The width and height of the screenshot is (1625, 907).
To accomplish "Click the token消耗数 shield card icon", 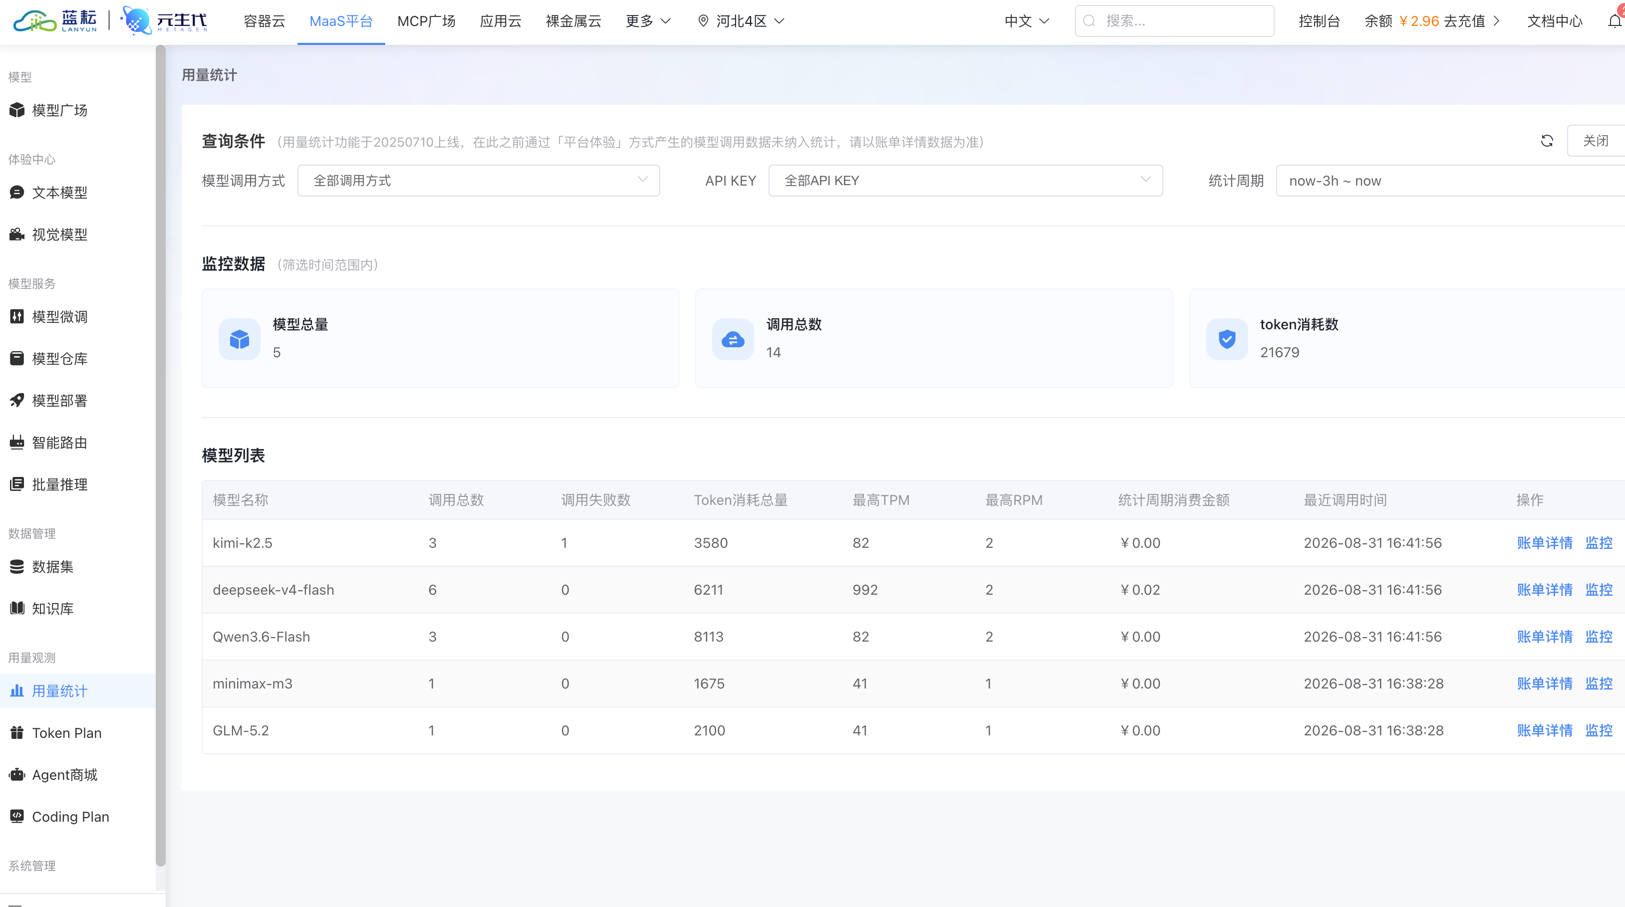I will click(1227, 339).
